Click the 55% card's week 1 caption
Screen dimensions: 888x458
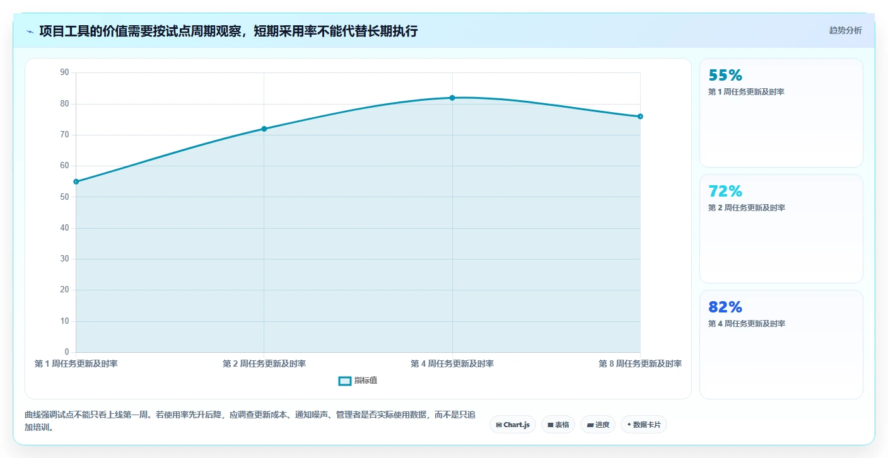click(x=747, y=92)
